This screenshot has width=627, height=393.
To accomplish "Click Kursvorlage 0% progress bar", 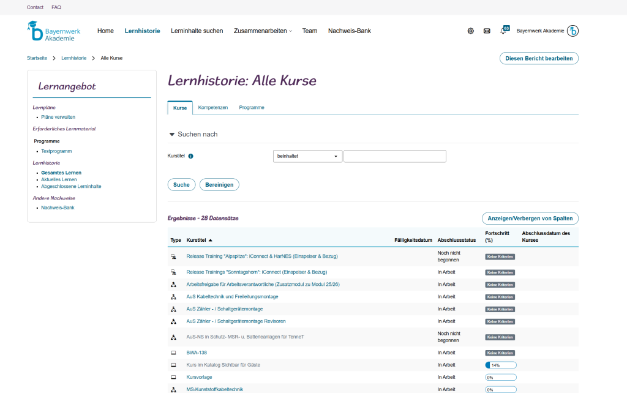I will 501,378.
